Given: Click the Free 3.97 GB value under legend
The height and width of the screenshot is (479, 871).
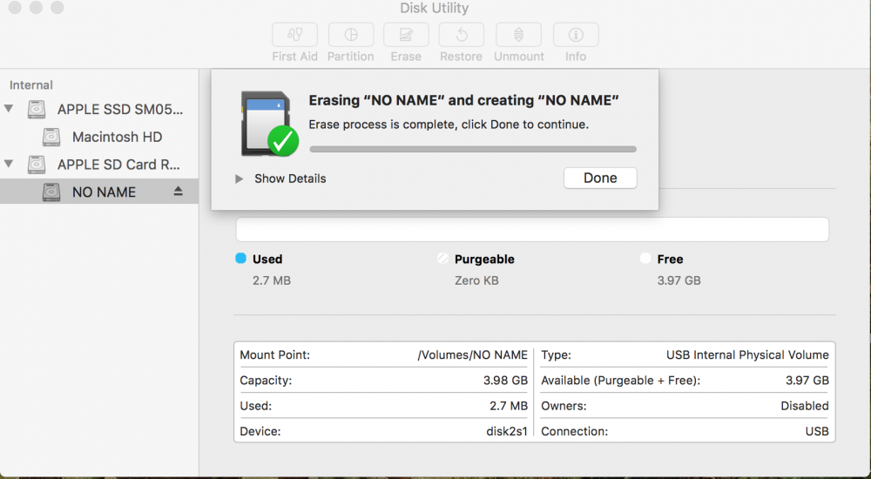Looking at the screenshot, I should 679,280.
